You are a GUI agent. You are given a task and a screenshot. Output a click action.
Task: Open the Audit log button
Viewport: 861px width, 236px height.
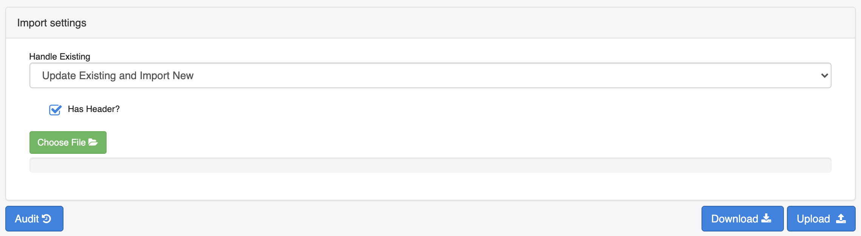pyautogui.click(x=34, y=219)
